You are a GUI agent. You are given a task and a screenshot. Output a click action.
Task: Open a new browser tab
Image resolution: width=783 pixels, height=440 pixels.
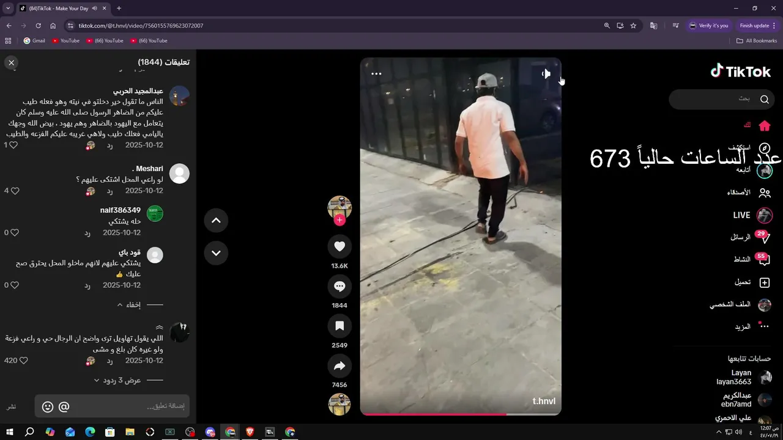point(119,9)
